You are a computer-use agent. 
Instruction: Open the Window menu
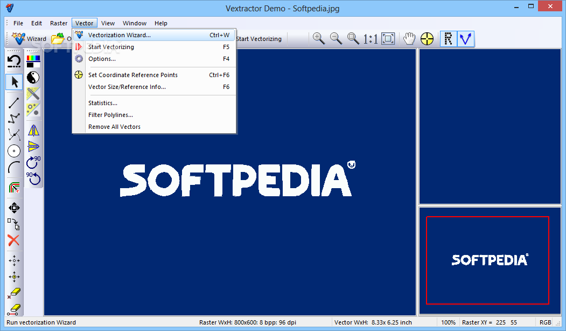[x=134, y=23]
